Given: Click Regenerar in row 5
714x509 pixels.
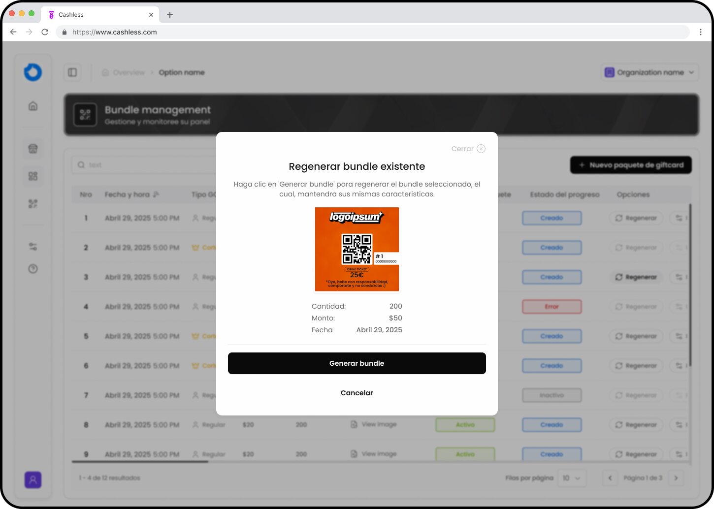Looking at the screenshot, I should 636,336.
